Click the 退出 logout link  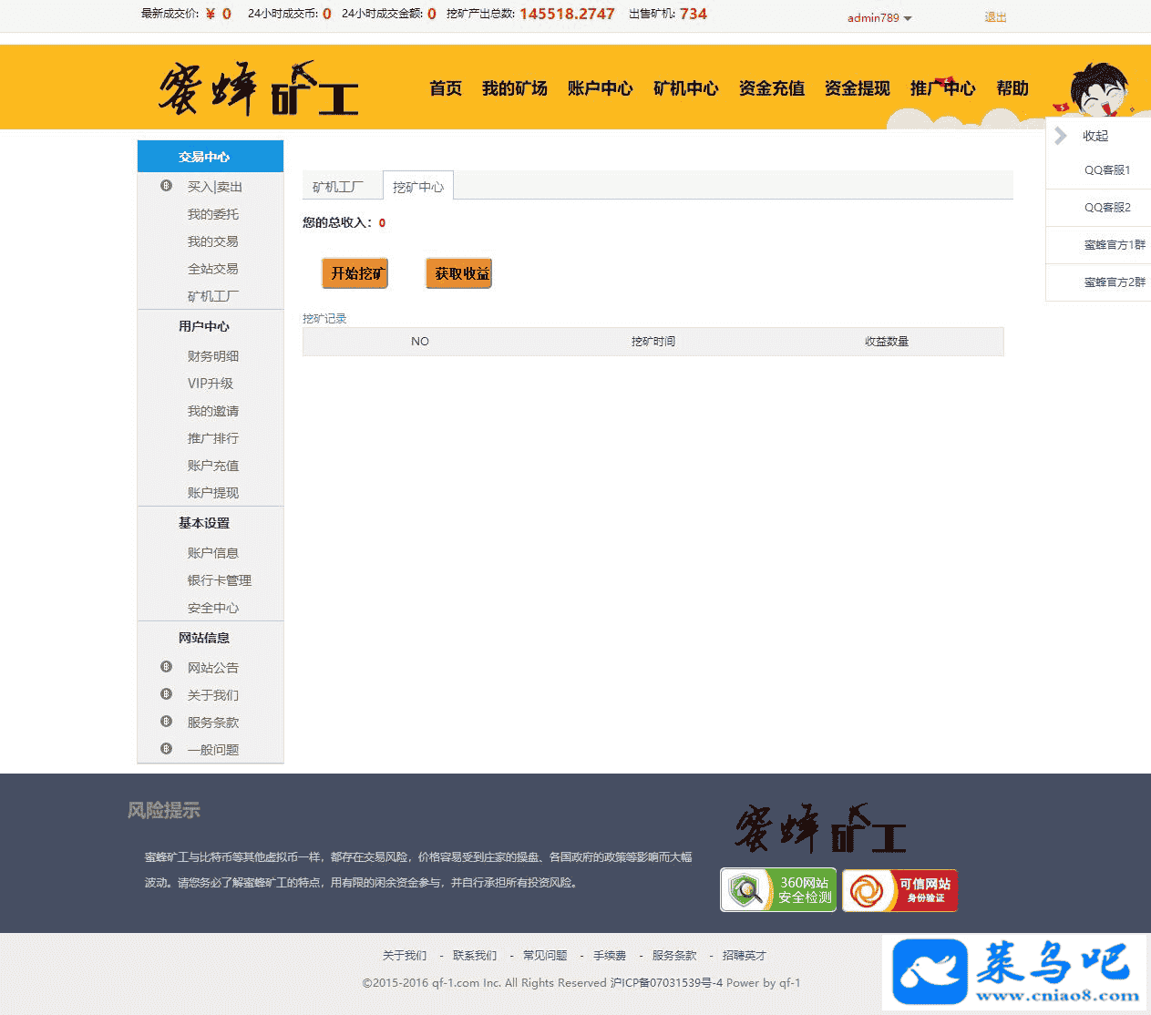[995, 17]
